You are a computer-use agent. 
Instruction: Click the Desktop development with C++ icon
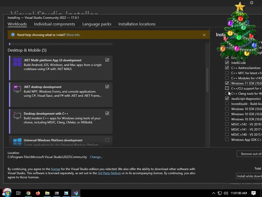tap(17, 115)
